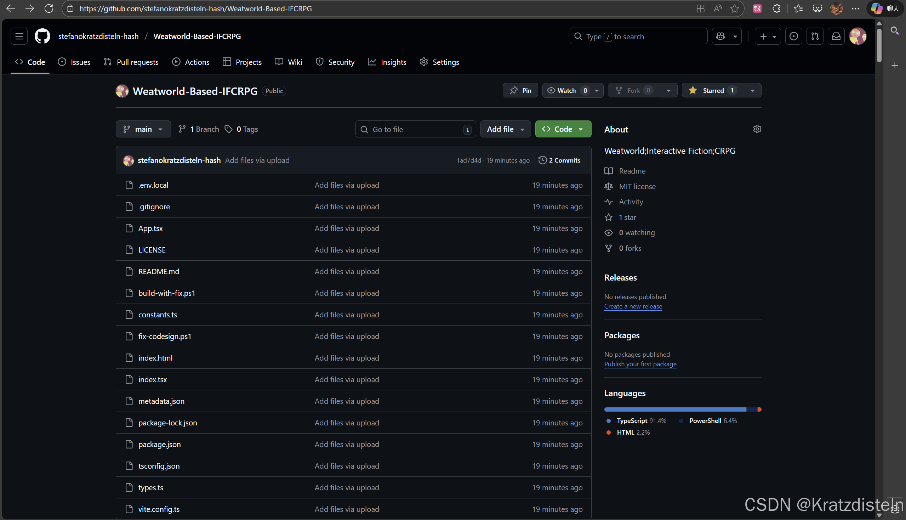Image resolution: width=906 pixels, height=520 pixels.
Task: Open the hamburger navigation menu
Action: click(x=19, y=36)
